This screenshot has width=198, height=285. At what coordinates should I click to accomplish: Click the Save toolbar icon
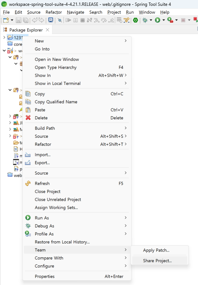click(x=18, y=20)
